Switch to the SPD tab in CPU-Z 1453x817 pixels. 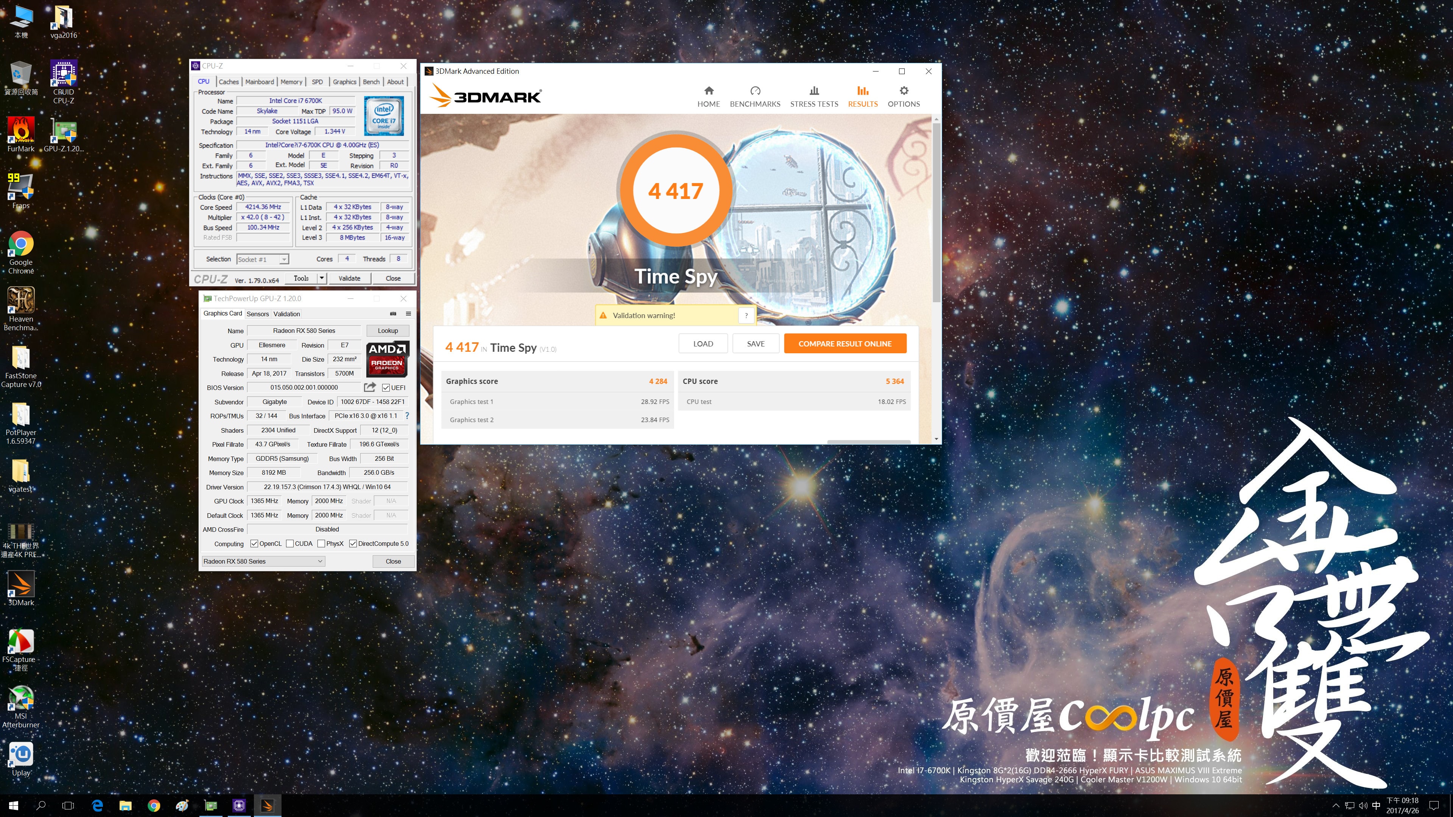coord(317,82)
